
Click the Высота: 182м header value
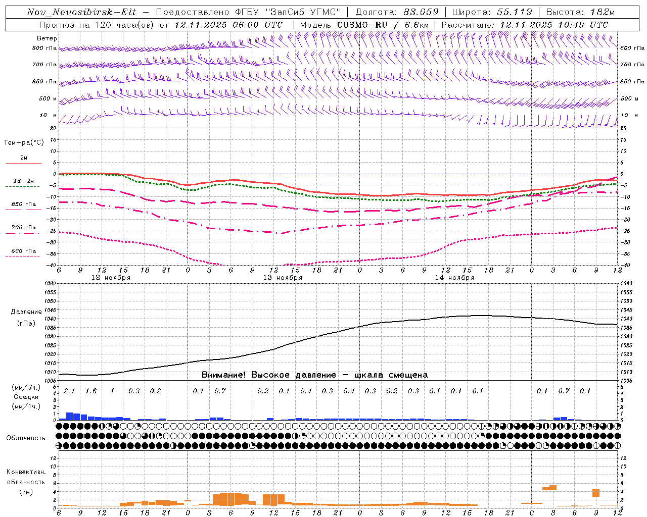pos(581,12)
